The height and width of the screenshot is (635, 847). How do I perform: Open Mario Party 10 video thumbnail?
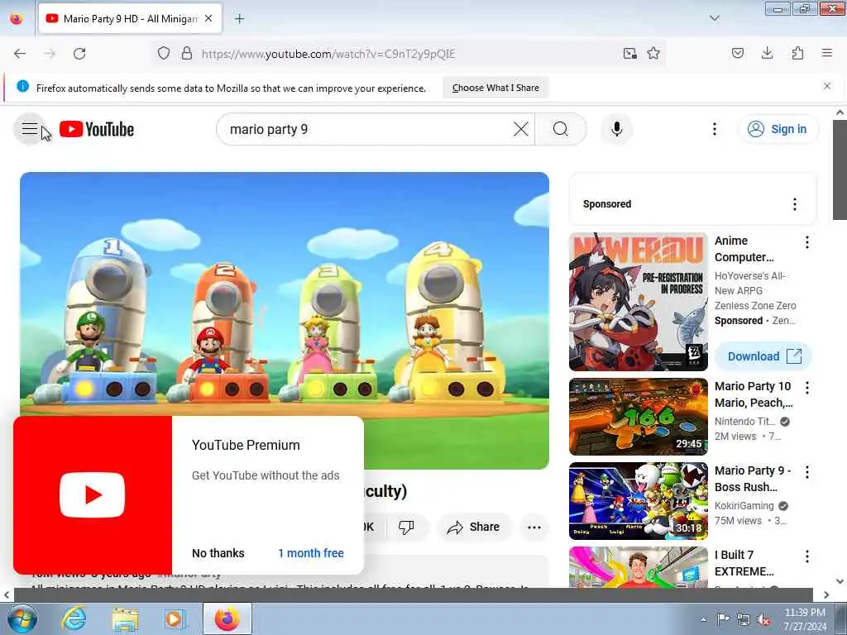coord(638,417)
